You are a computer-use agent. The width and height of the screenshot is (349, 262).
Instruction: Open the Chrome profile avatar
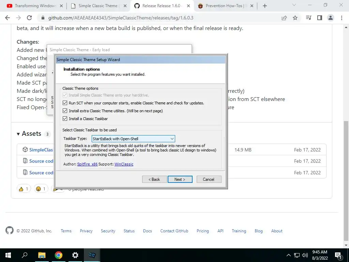[331, 18]
